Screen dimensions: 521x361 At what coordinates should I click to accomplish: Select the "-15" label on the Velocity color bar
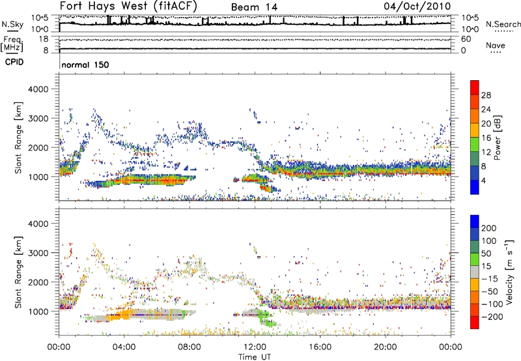pyautogui.click(x=489, y=278)
